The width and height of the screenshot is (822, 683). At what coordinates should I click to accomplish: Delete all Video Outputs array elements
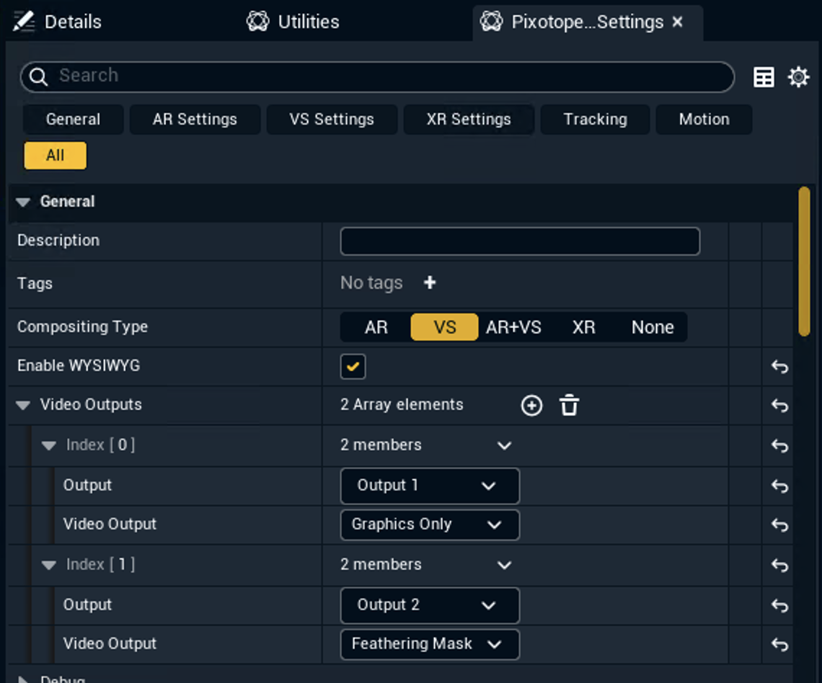click(x=569, y=406)
